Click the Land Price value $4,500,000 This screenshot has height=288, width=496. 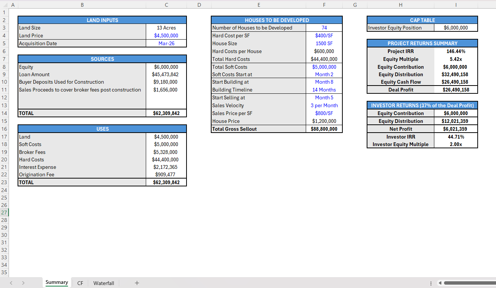pos(166,35)
